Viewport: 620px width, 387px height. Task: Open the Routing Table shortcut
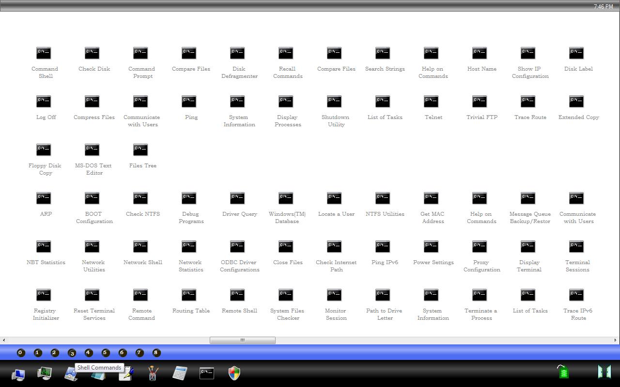pyautogui.click(x=189, y=295)
